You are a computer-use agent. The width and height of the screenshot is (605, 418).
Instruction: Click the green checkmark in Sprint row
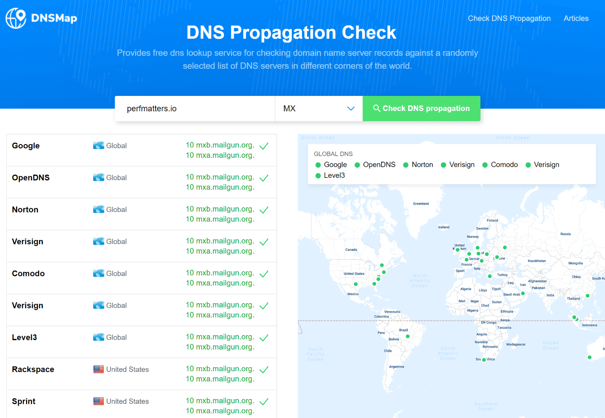264,402
